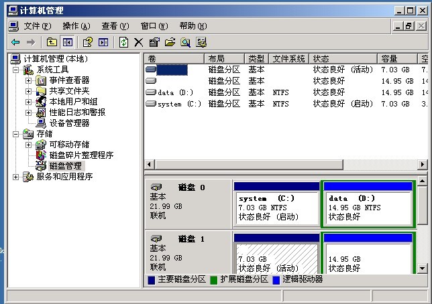Click the Back arrow toolbar icon

click(15, 42)
